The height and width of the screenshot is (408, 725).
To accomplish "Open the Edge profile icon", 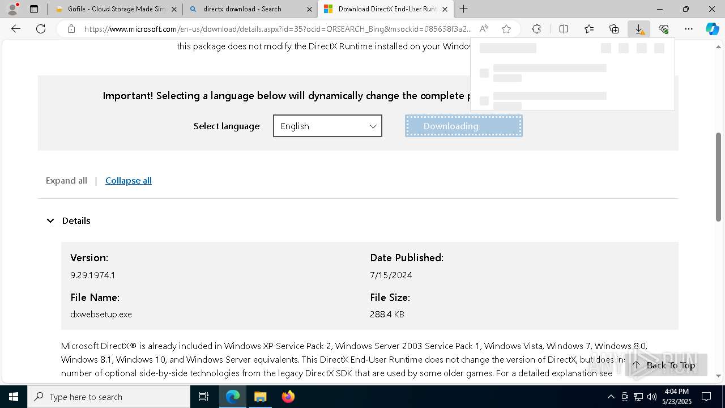I will [12, 9].
